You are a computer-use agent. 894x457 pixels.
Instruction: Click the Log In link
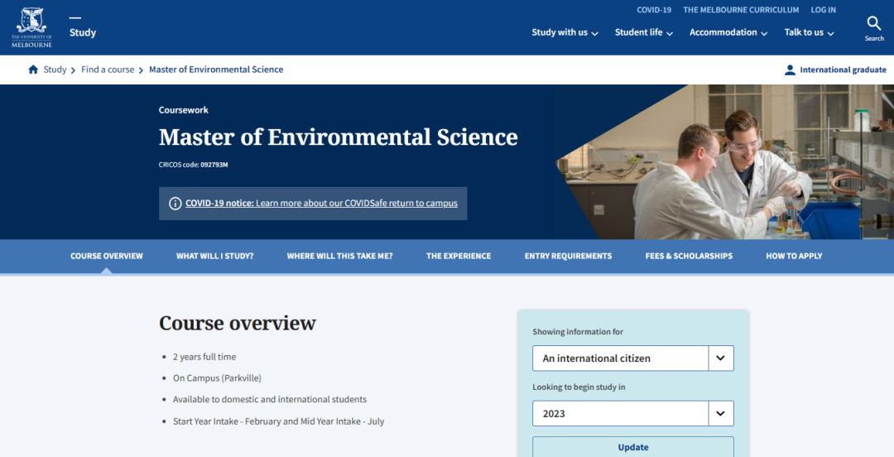pos(823,10)
